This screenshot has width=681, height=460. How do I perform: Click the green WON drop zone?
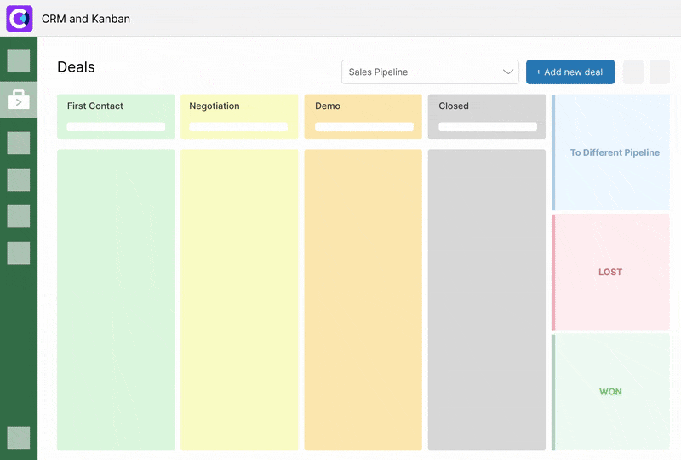coord(611,392)
